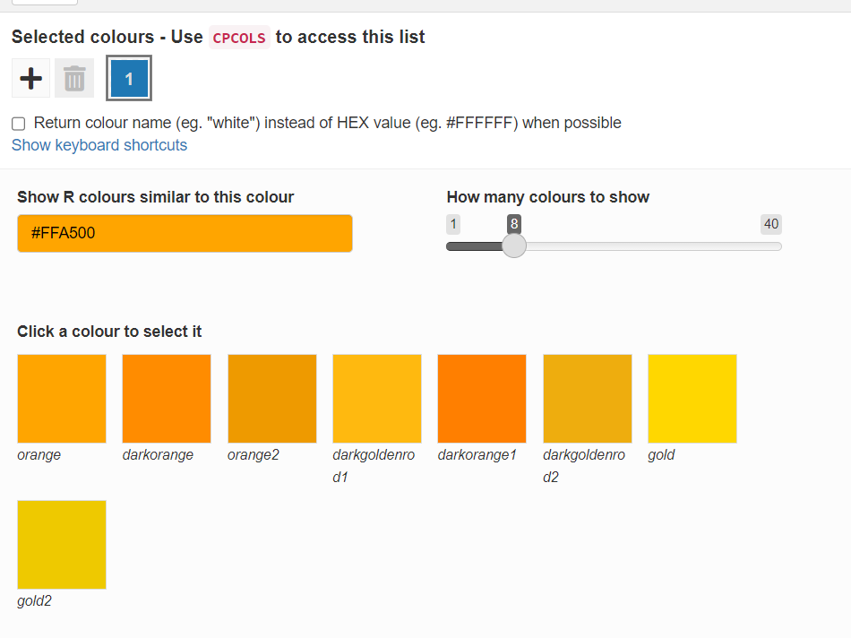Select the darkgoldenrod2 swatch
Viewport: 851px width, 638px height.
pyautogui.click(x=588, y=399)
